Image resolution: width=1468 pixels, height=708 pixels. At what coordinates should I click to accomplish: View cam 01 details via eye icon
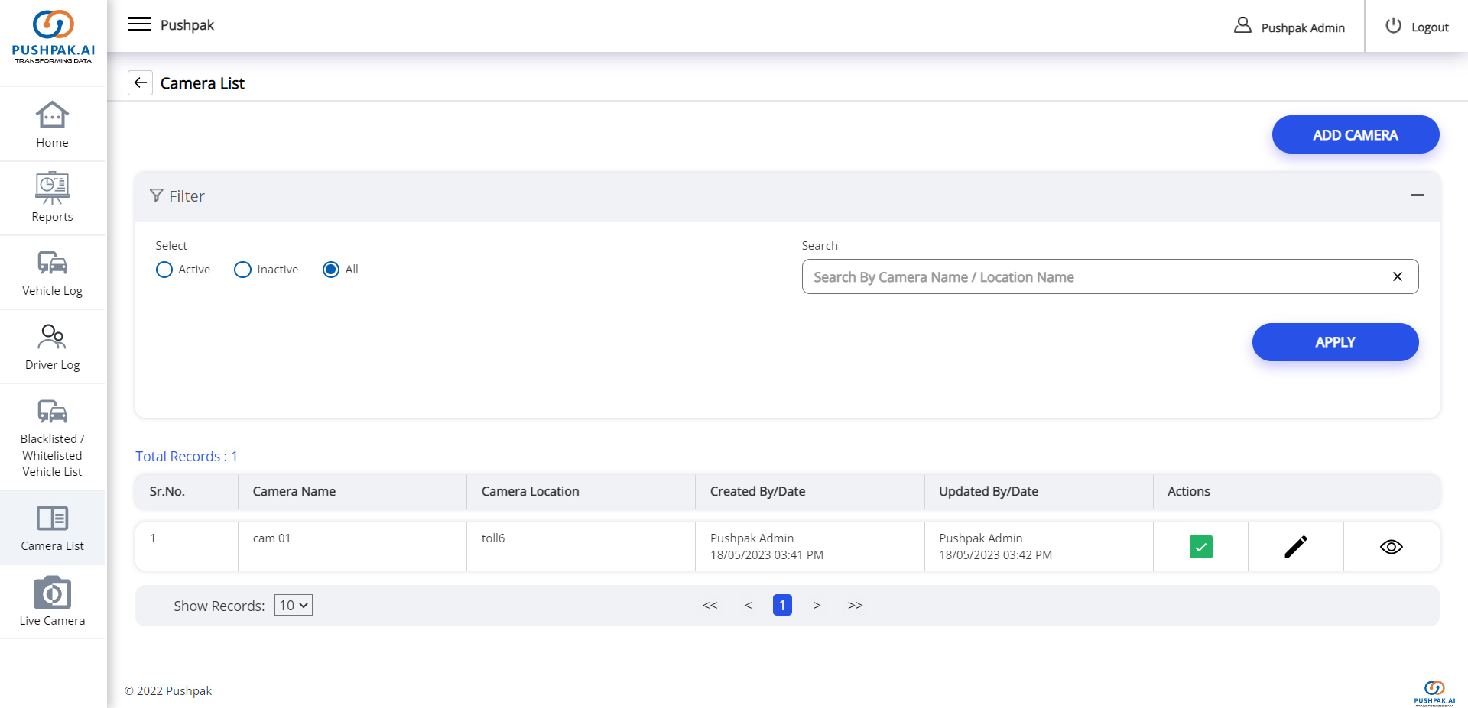point(1391,547)
